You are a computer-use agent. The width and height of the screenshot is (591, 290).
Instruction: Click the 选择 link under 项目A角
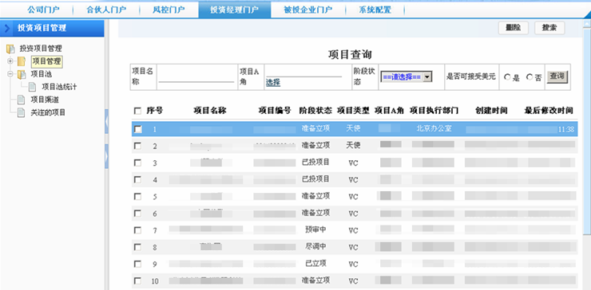273,83
